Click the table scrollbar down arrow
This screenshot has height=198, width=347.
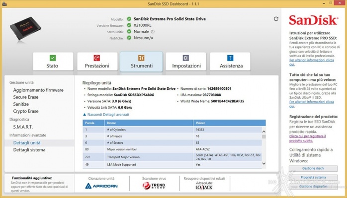[264, 164]
